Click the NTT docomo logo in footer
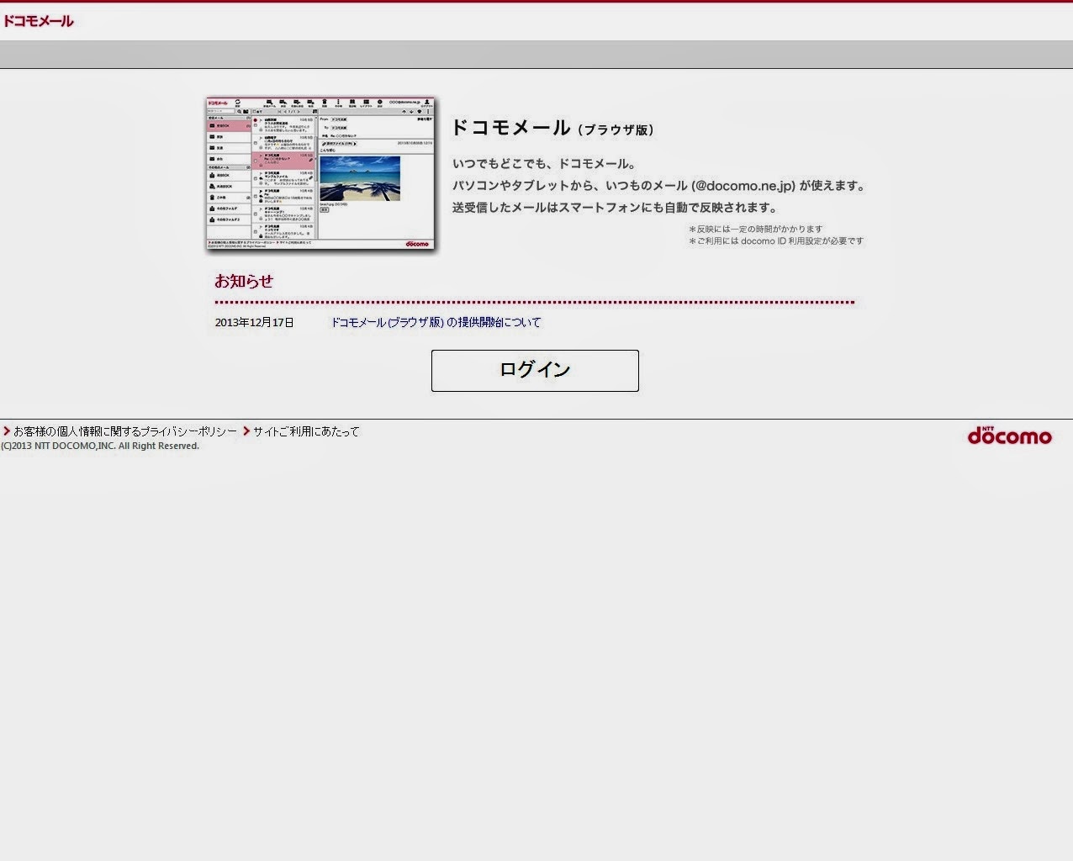Image resolution: width=1073 pixels, height=861 pixels. (x=1009, y=435)
